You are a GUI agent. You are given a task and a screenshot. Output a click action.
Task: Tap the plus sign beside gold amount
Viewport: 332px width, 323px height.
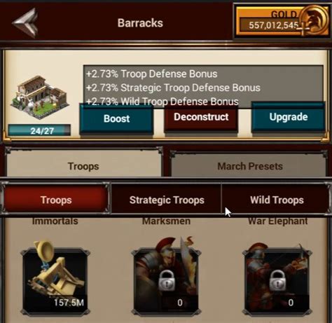(303, 28)
